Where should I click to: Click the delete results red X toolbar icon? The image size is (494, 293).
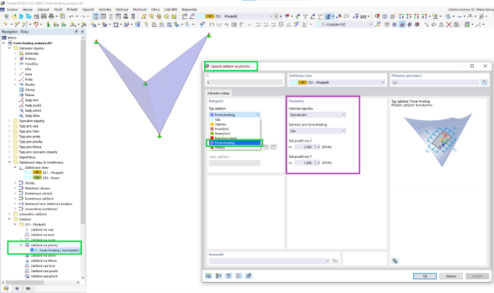click(287, 16)
